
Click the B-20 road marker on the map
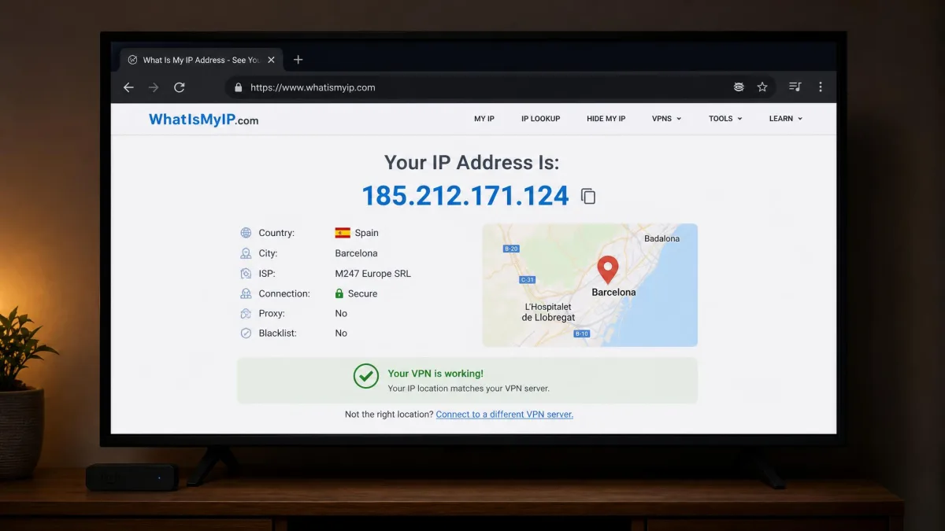pyautogui.click(x=511, y=249)
